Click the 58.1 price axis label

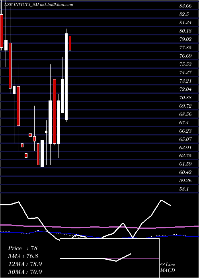[x=184, y=189]
